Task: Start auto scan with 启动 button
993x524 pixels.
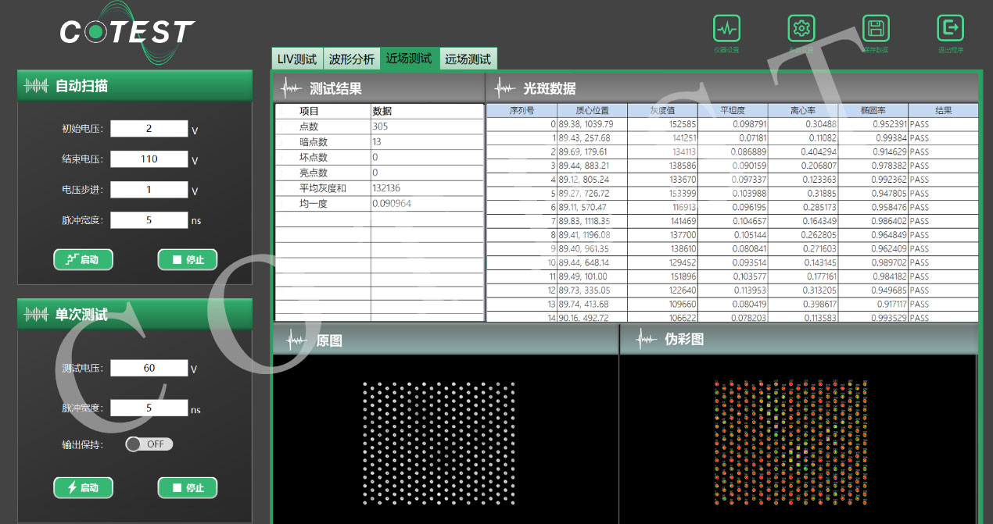Action: [x=84, y=259]
